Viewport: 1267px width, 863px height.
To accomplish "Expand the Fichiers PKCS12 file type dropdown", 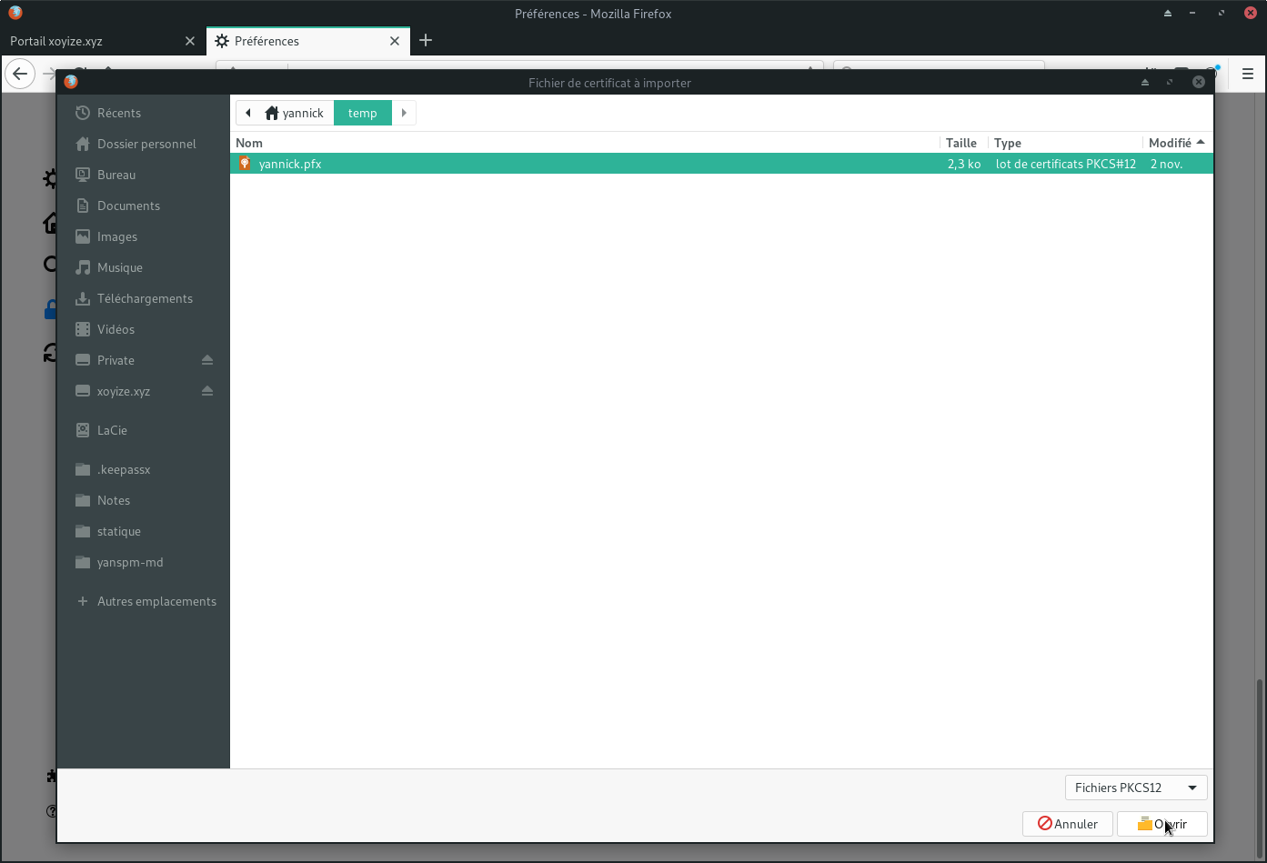I will click(x=1136, y=788).
